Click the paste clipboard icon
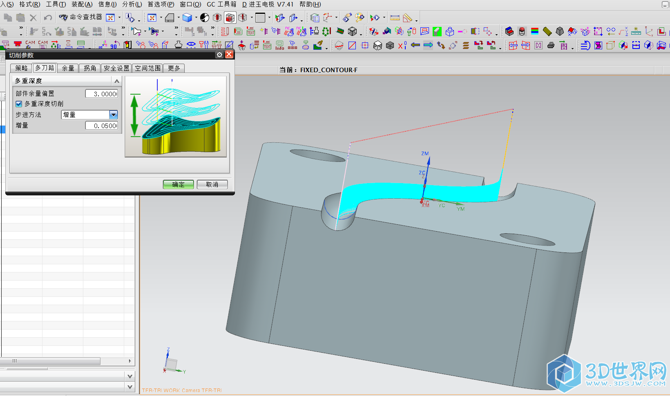This screenshot has width=670, height=396. tap(20, 18)
